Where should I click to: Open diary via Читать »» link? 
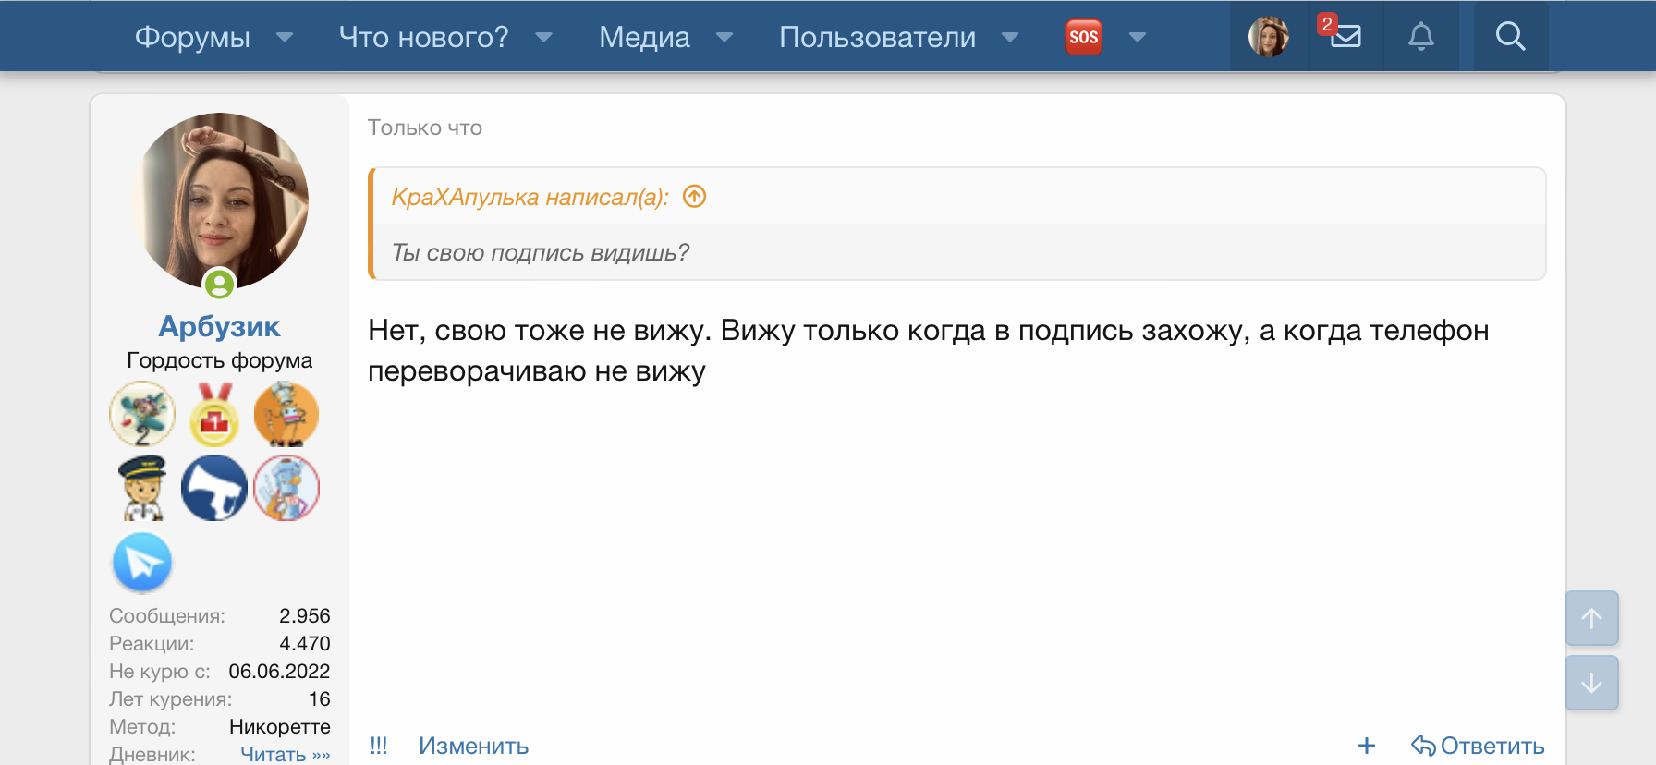click(x=285, y=754)
